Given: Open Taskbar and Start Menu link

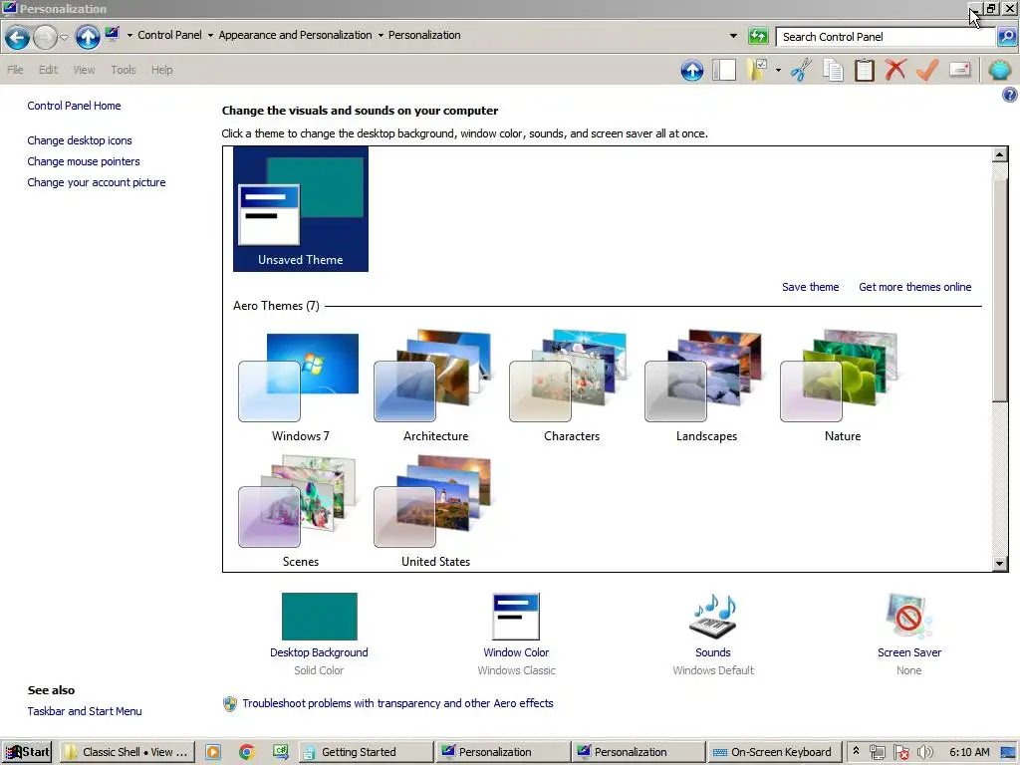Looking at the screenshot, I should click(85, 711).
